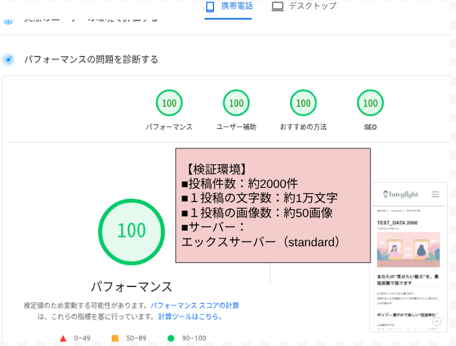Click the orange square 50–89 legend icon

coord(115,338)
